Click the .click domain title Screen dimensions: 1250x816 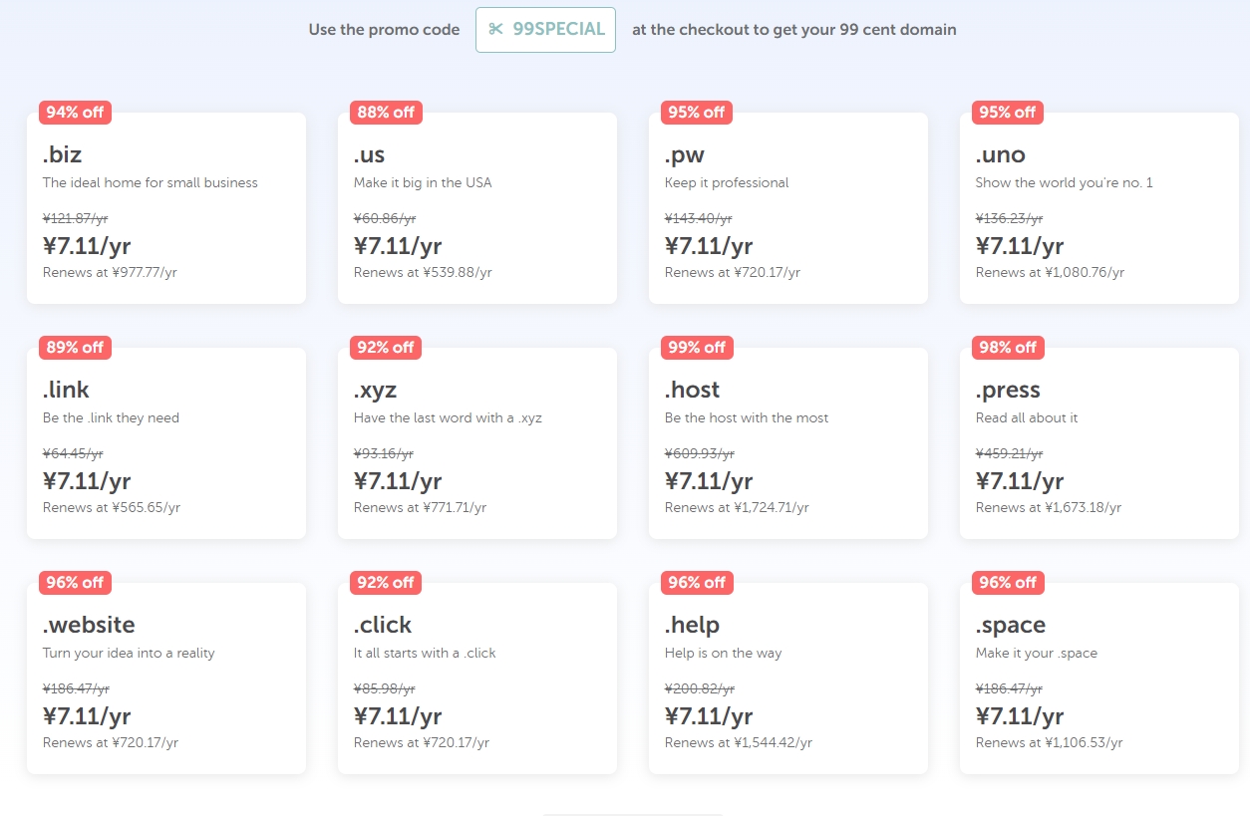383,625
